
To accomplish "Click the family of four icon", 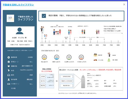I will click(57, 32).
